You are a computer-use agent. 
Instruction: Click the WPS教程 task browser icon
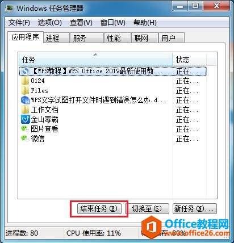pos(26,72)
